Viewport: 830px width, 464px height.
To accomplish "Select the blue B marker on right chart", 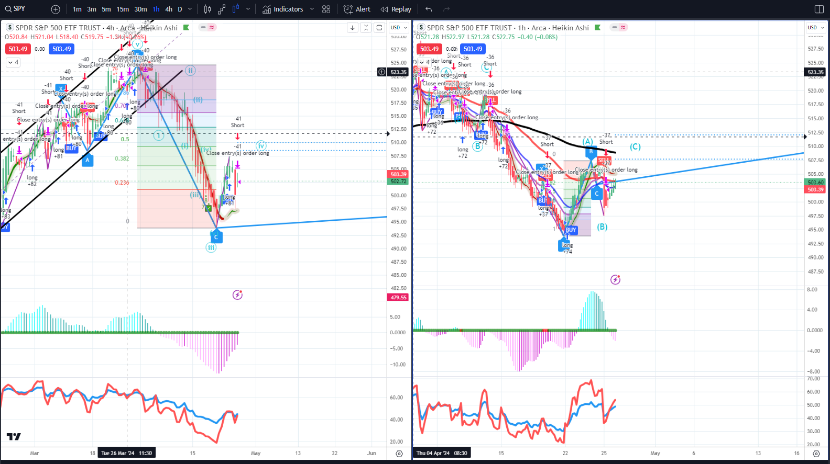I will (591, 152).
